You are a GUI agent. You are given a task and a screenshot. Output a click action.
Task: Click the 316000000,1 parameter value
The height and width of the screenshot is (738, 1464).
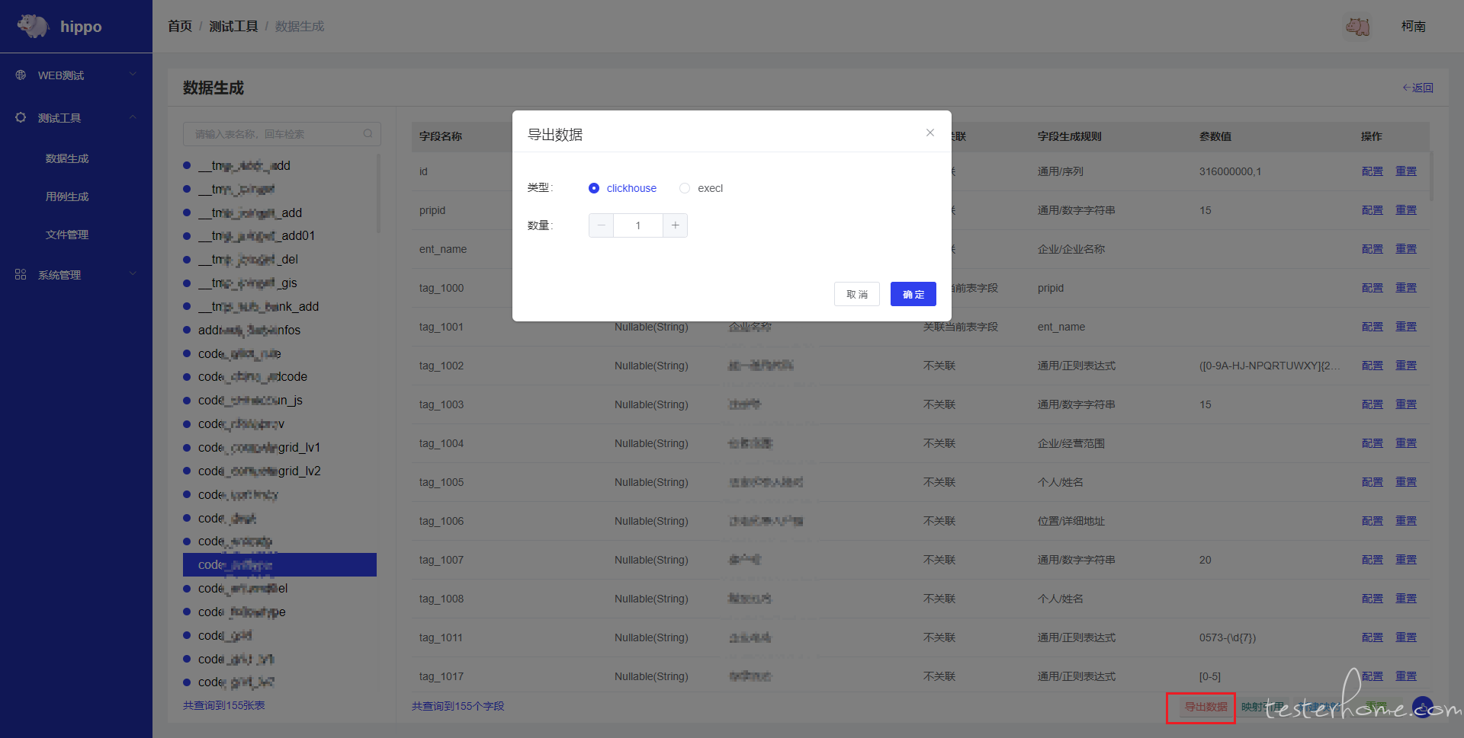coord(1230,171)
